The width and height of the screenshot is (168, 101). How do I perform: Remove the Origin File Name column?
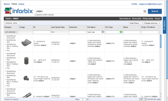pyautogui.click(x=157, y=27)
